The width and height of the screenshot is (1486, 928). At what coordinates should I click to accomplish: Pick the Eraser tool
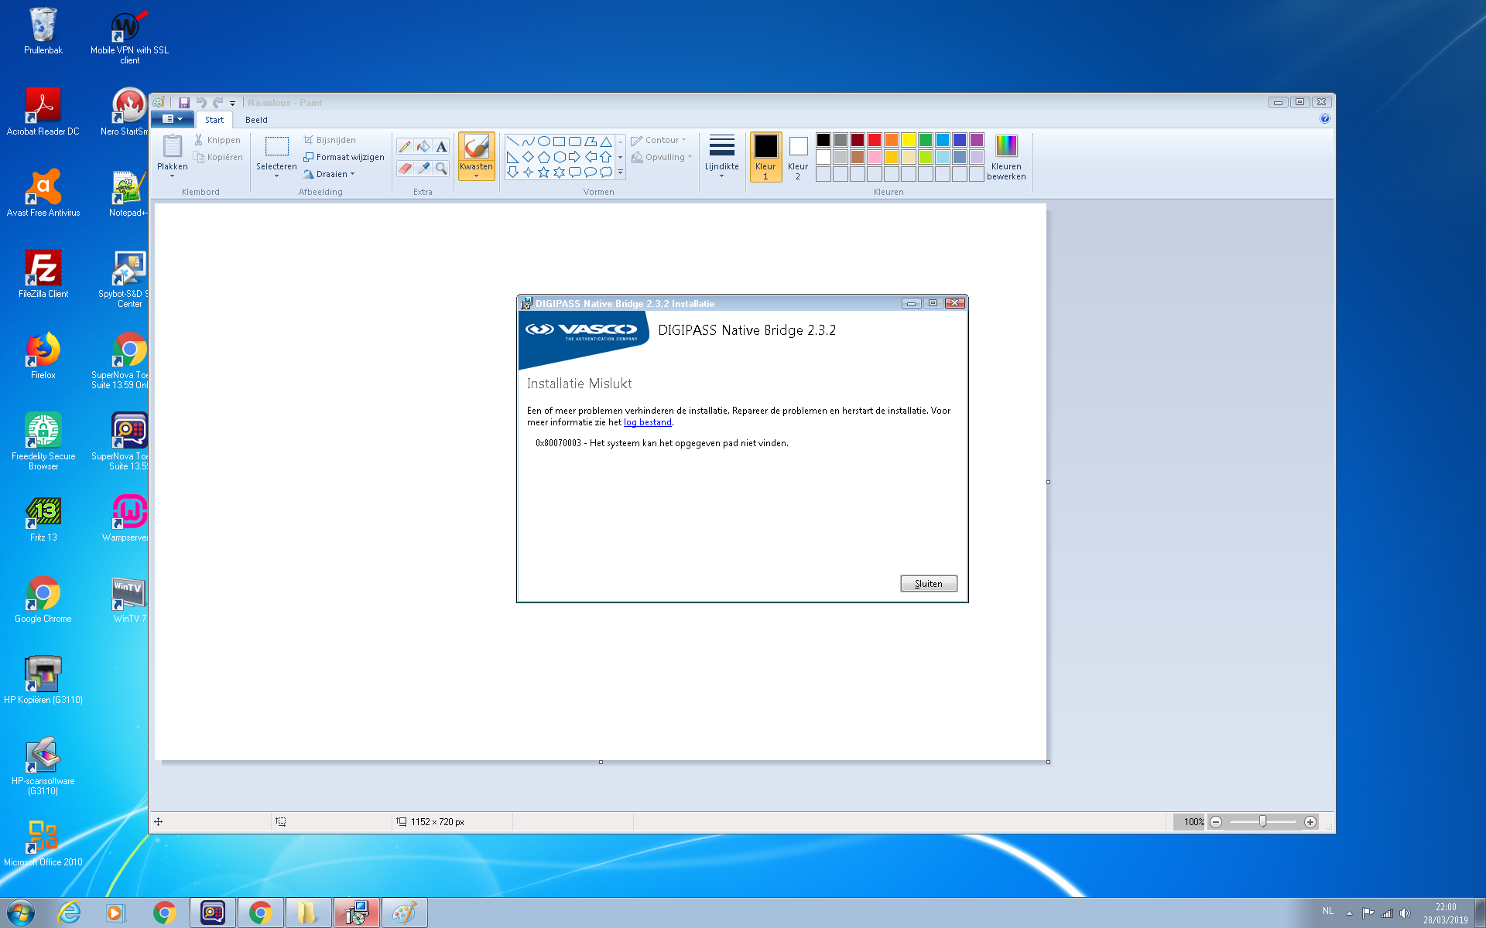[404, 168]
